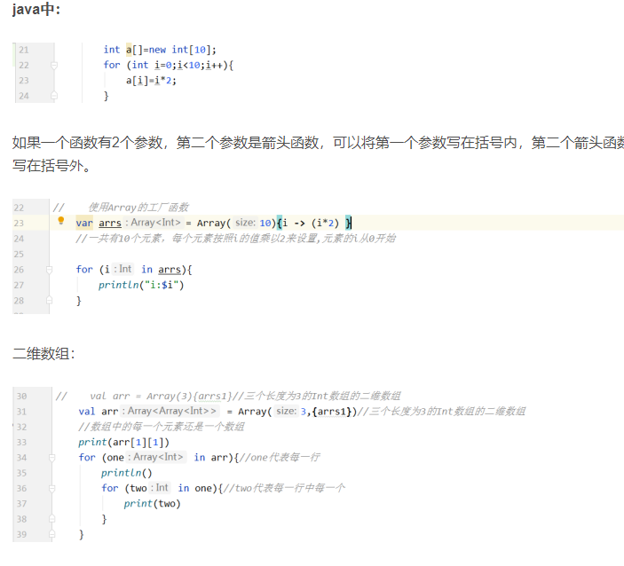The width and height of the screenshot is (624, 566).
Task: Click the underlined 'arrs' variable on line 23
Action: point(110,224)
